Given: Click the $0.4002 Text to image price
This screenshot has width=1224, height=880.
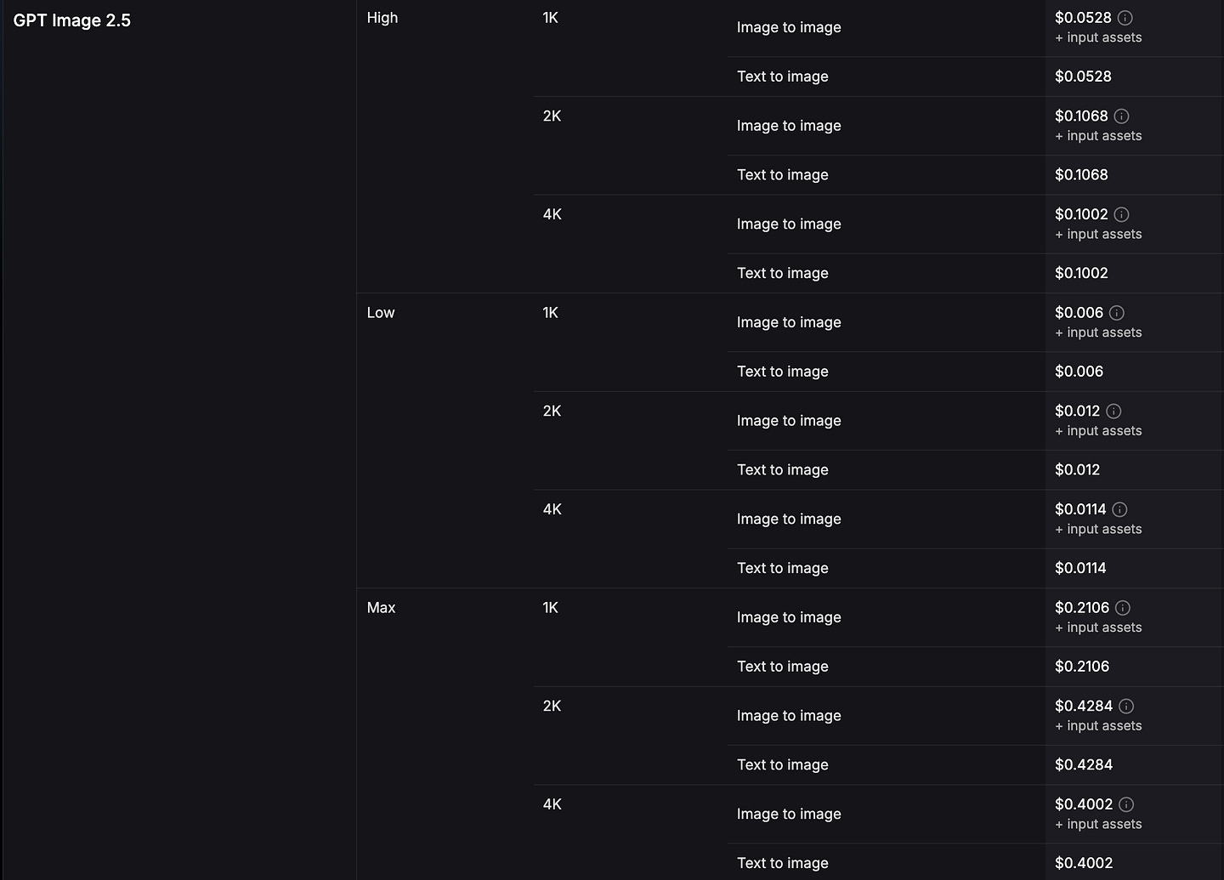Looking at the screenshot, I should click(1084, 863).
